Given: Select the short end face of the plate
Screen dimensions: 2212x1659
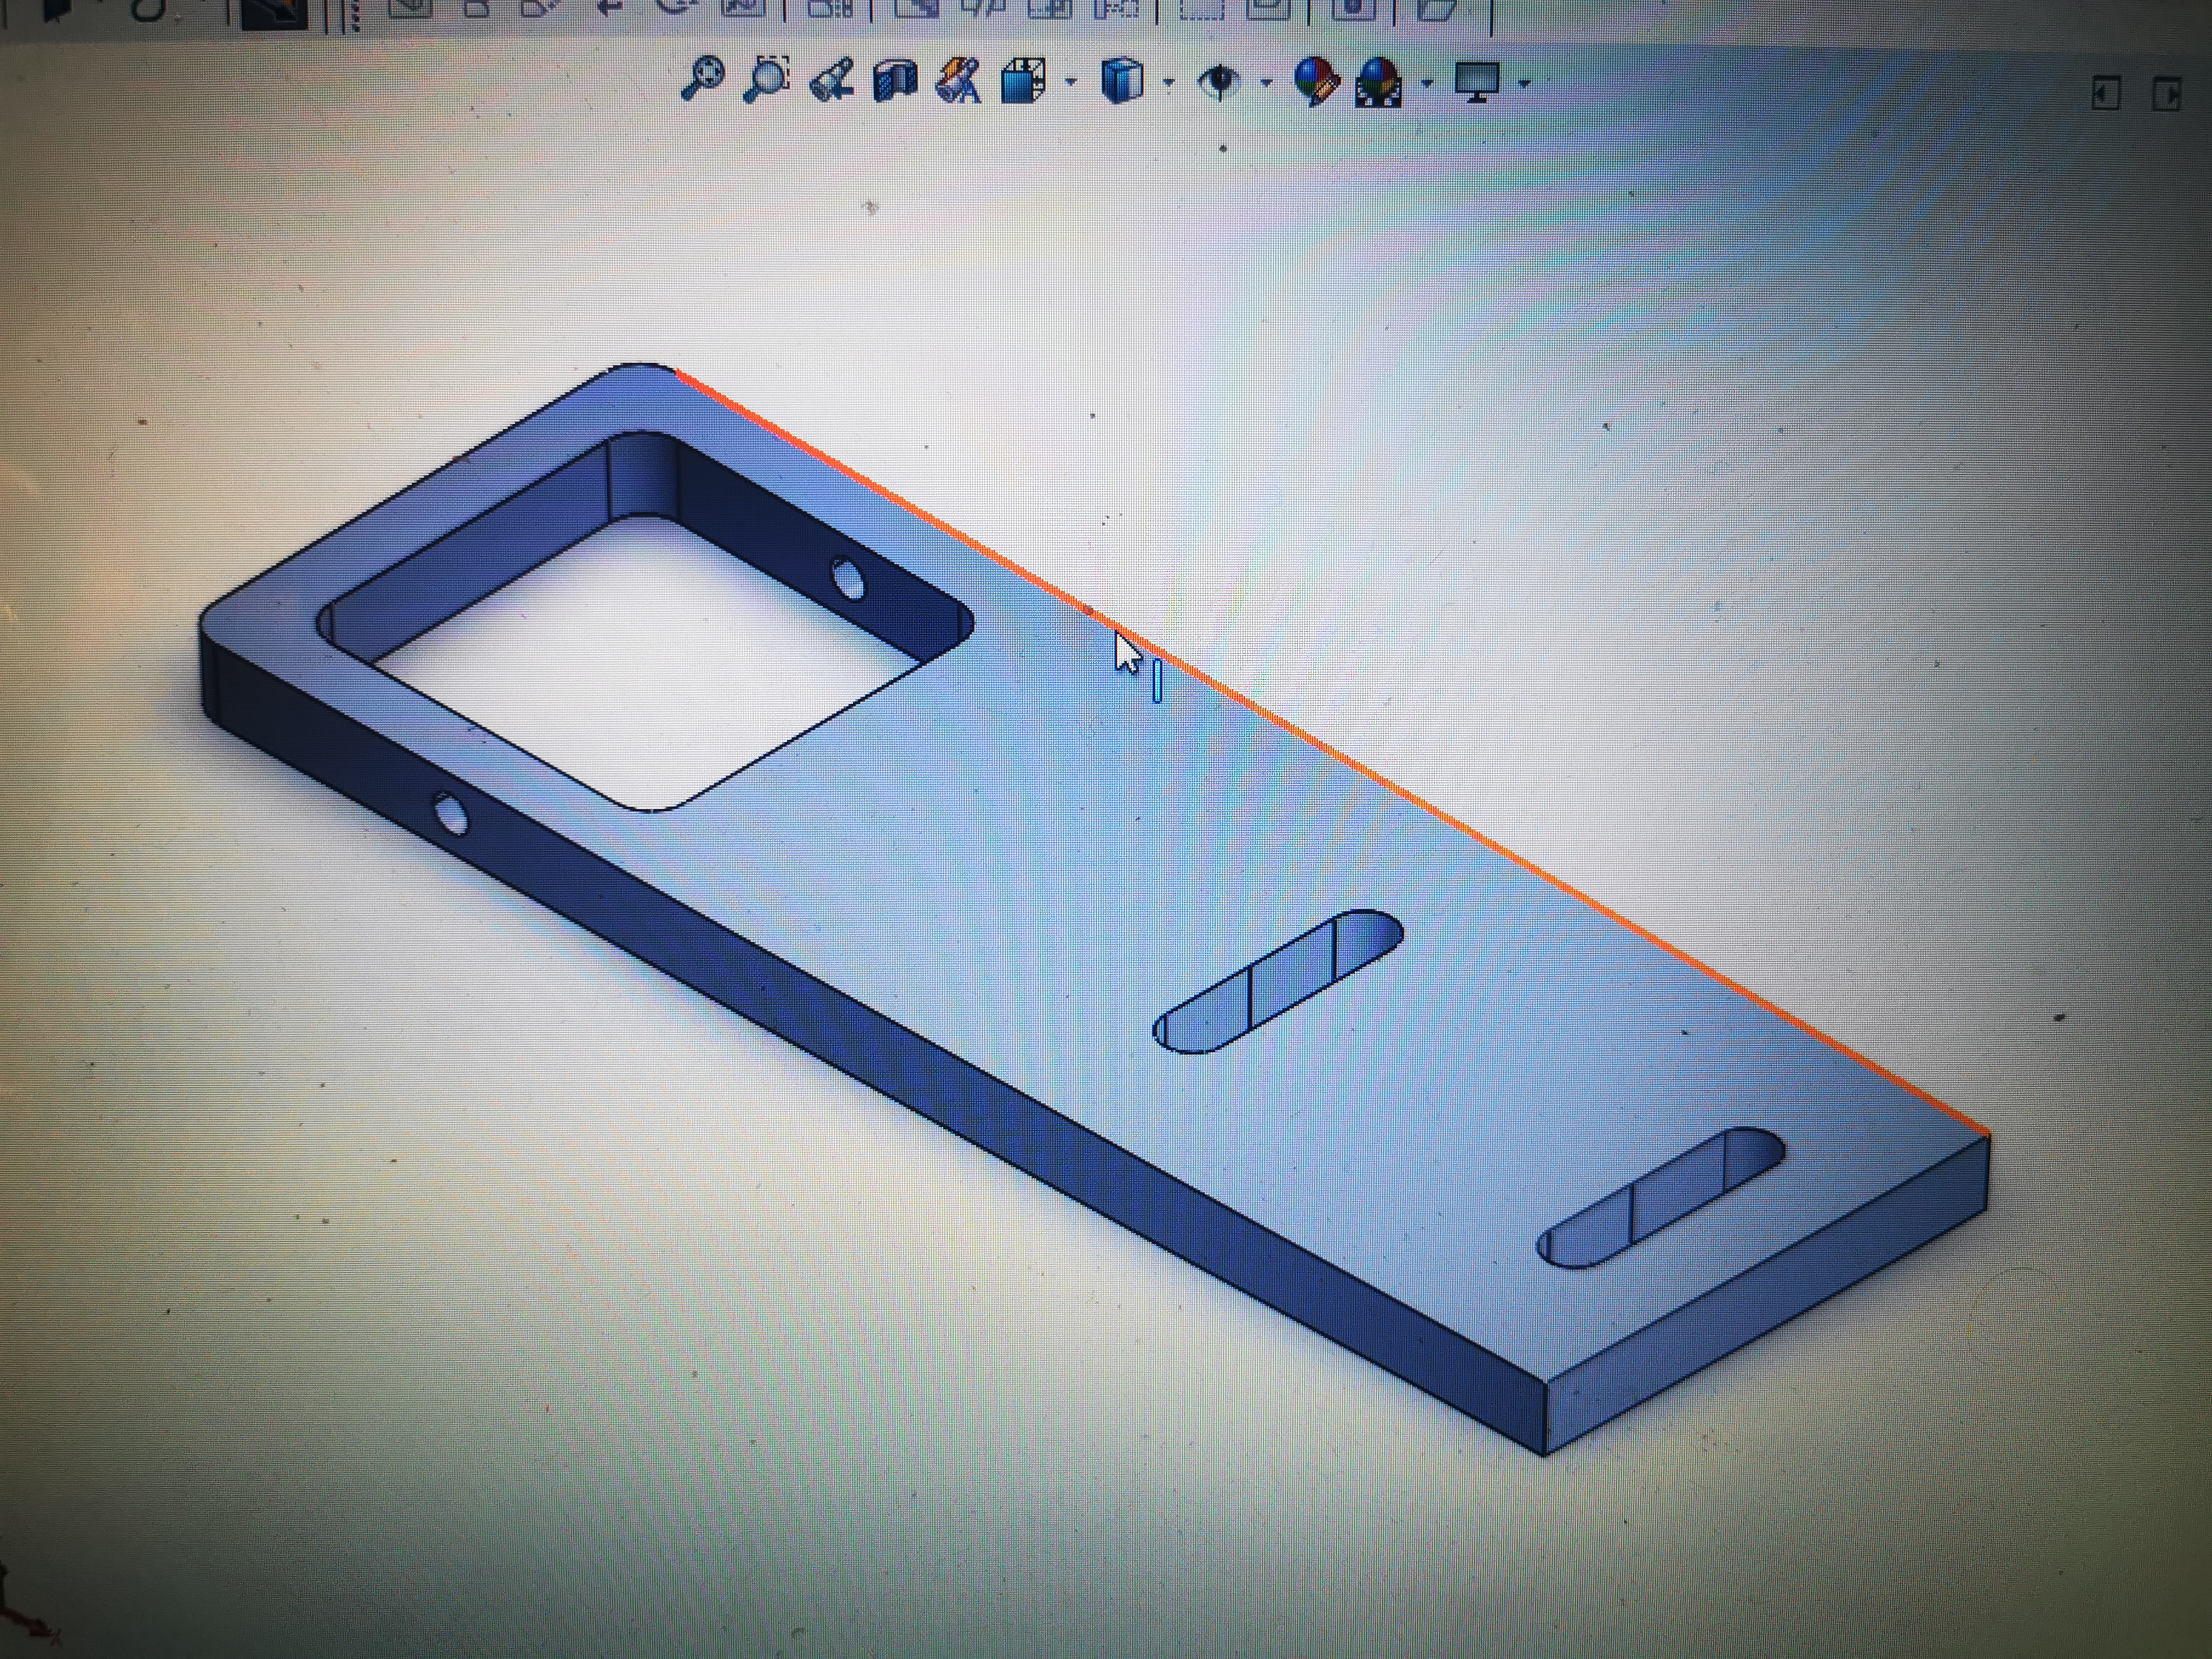Looking at the screenshot, I should [x=1768, y=1295].
